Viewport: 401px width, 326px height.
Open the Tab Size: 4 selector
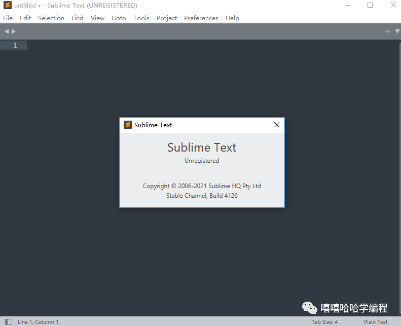[324, 322]
